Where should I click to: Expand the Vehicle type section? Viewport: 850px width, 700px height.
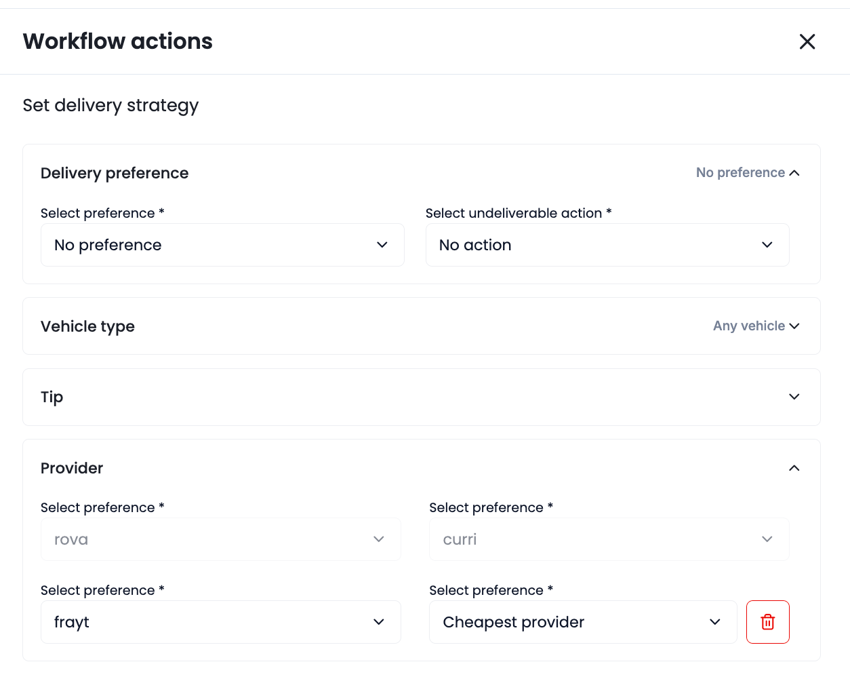(794, 326)
